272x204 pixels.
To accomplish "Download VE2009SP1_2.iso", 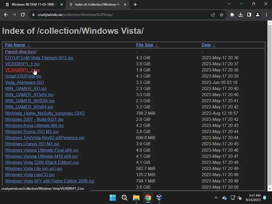I will tap(22, 70).
